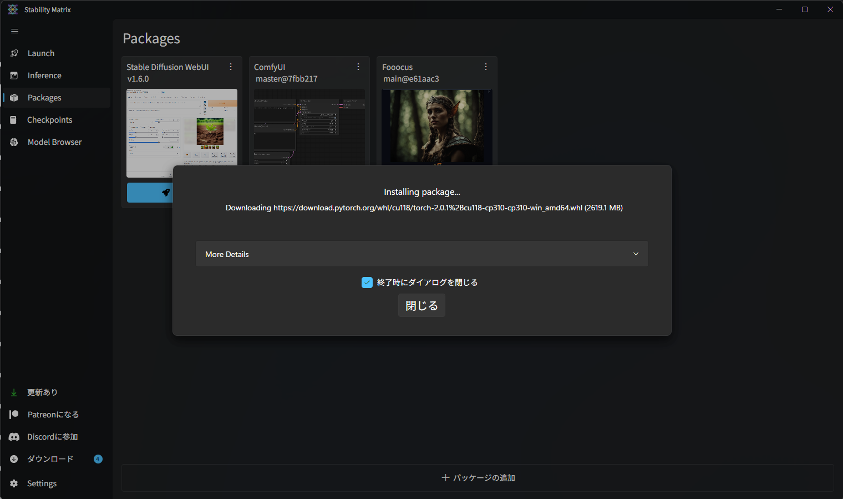This screenshot has width=843, height=499.
Task: Open the Launch page
Action: click(x=56, y=53)
